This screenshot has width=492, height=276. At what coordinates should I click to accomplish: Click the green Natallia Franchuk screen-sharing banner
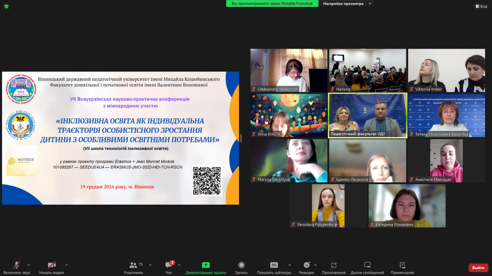pos(272,3)
